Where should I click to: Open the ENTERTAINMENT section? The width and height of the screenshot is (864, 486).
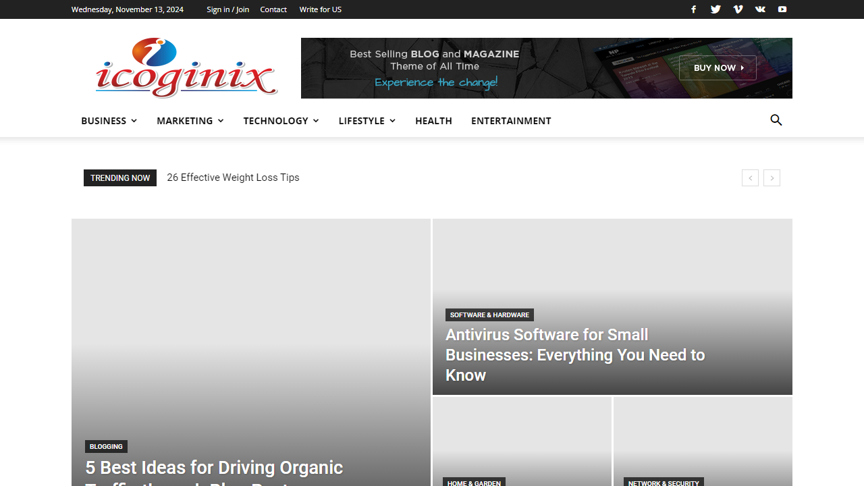511,121
